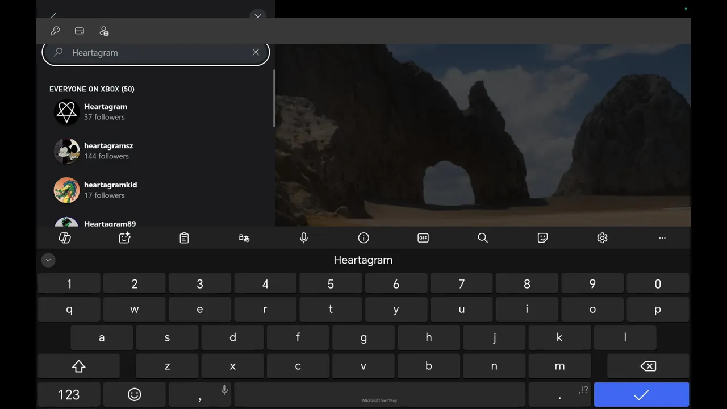
Task: Select the heartagramsz cartoon avatar
Action: click(x=66, y=151)
